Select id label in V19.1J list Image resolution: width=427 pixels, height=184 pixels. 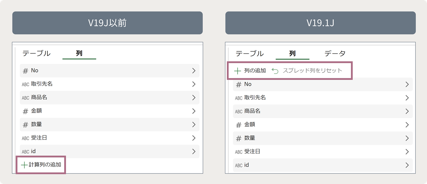pyautogui.click(x=246, y=165)
